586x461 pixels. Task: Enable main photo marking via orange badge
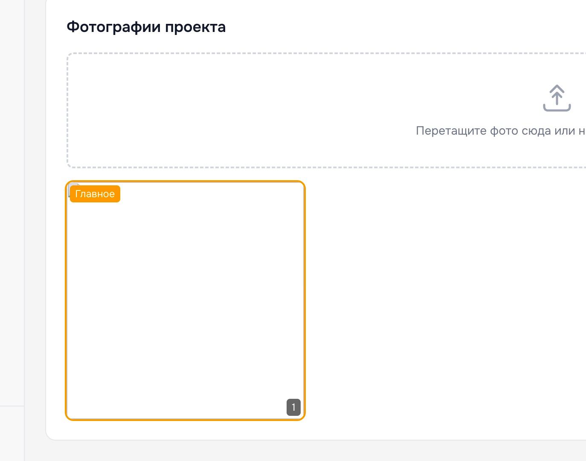pyautogui.click(x=95, y=194)
